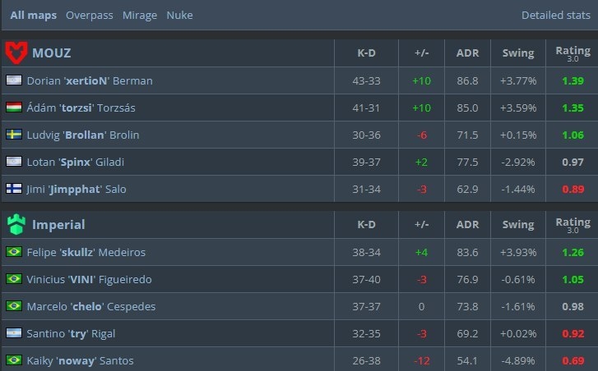Select the All maps tab
Screen dimensions: 598x371
[34, 16]
